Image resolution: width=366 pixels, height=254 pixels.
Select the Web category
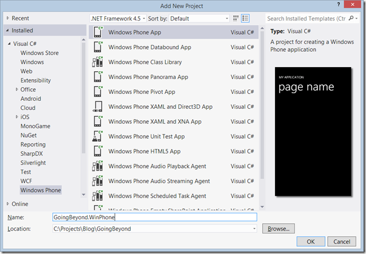26,71
